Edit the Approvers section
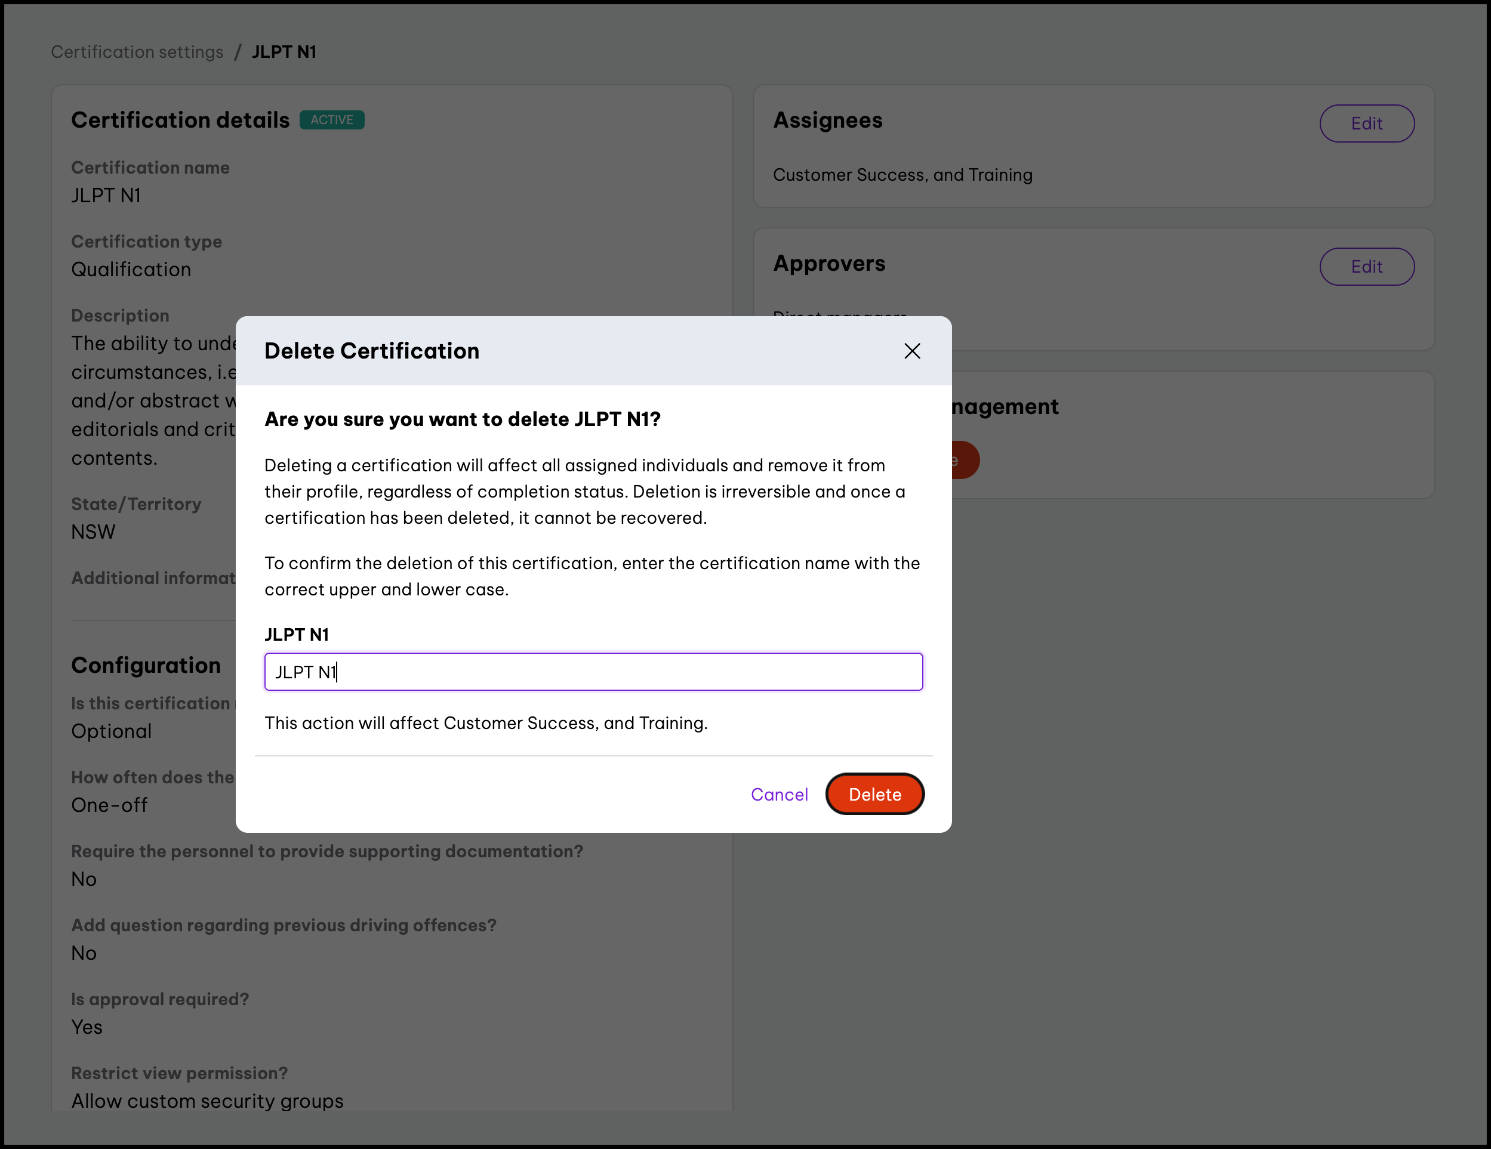 point(1367,267)
